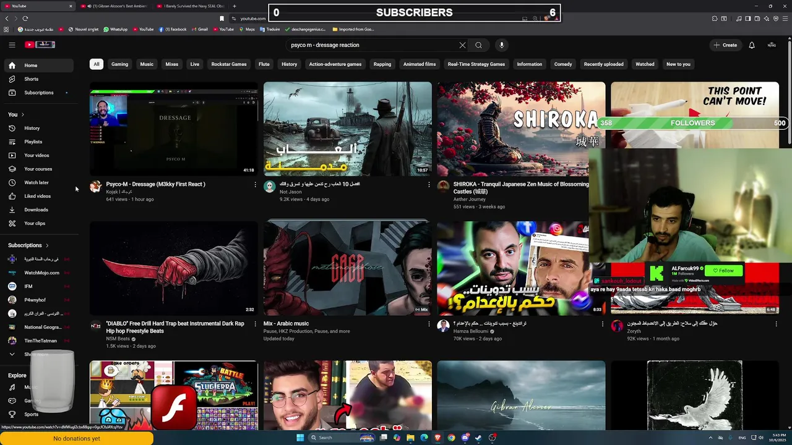Open the Mix - Arabic music thumbnail

tap(348, 268)
